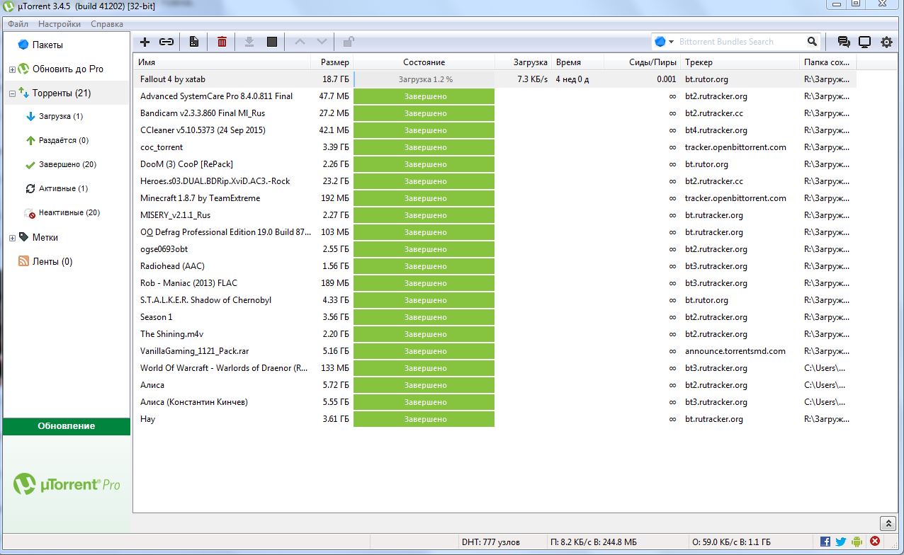Show the Завершено (20) torrent filter
This screenshot has height=555, width=904.
pos(67,165)
